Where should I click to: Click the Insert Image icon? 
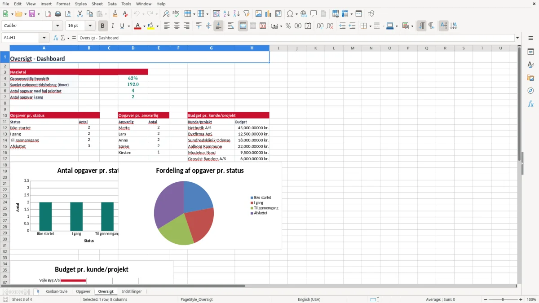[x=259, y=14]
